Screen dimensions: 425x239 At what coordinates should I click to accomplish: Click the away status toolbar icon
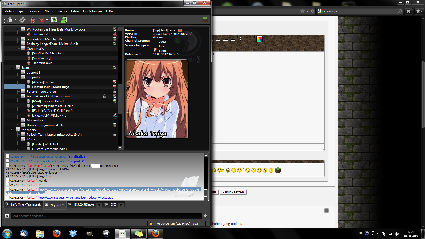[10, 20]
